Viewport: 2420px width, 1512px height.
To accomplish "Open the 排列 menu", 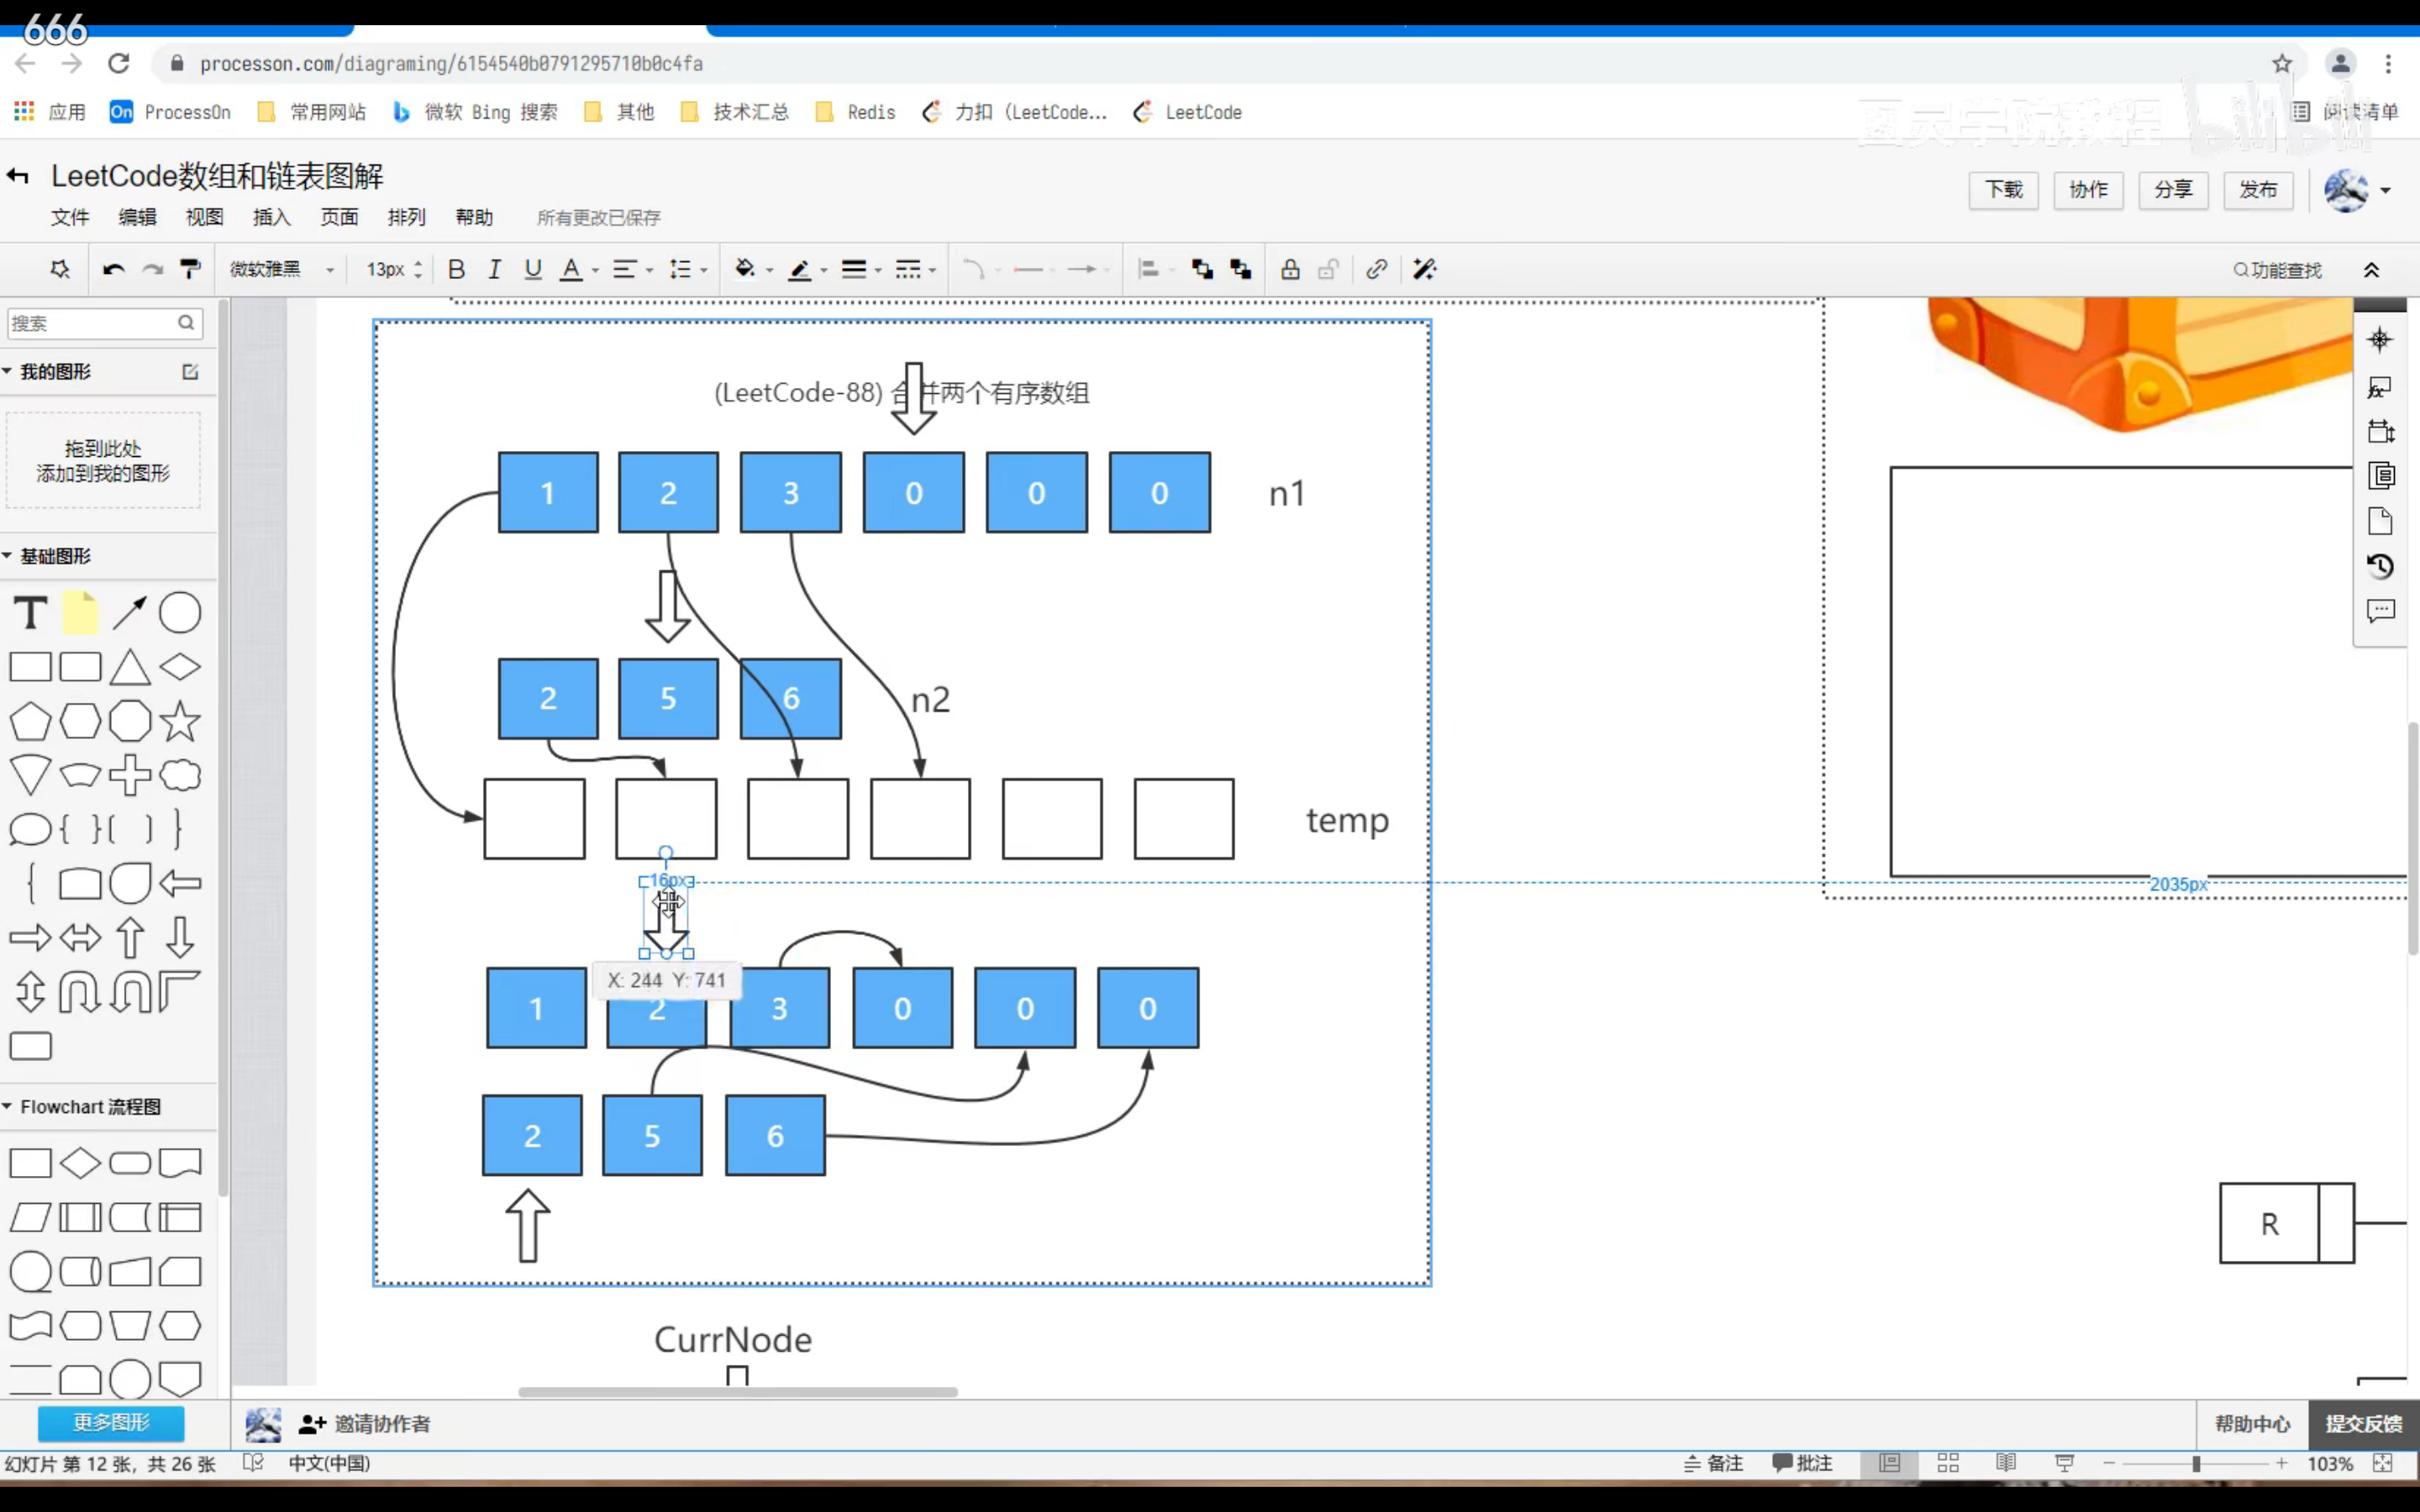I will click(x=406, y=217).
